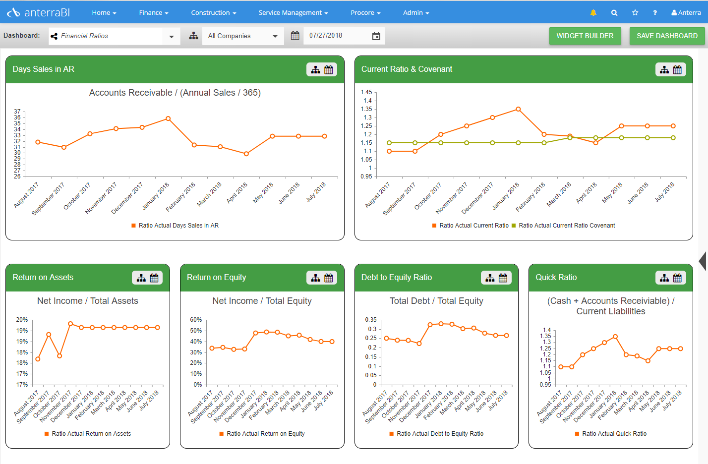Screen dimensions: 708x464
Task: Toggle Ratio Actual Return on Equity legend
Action: coord(262,434)
